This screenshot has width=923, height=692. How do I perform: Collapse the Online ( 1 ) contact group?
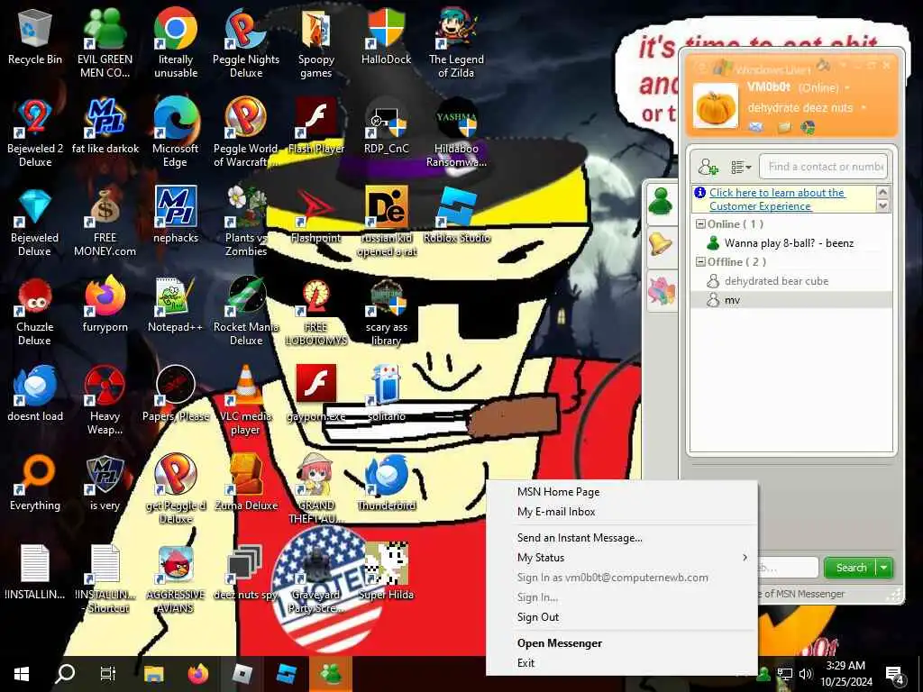700,224
